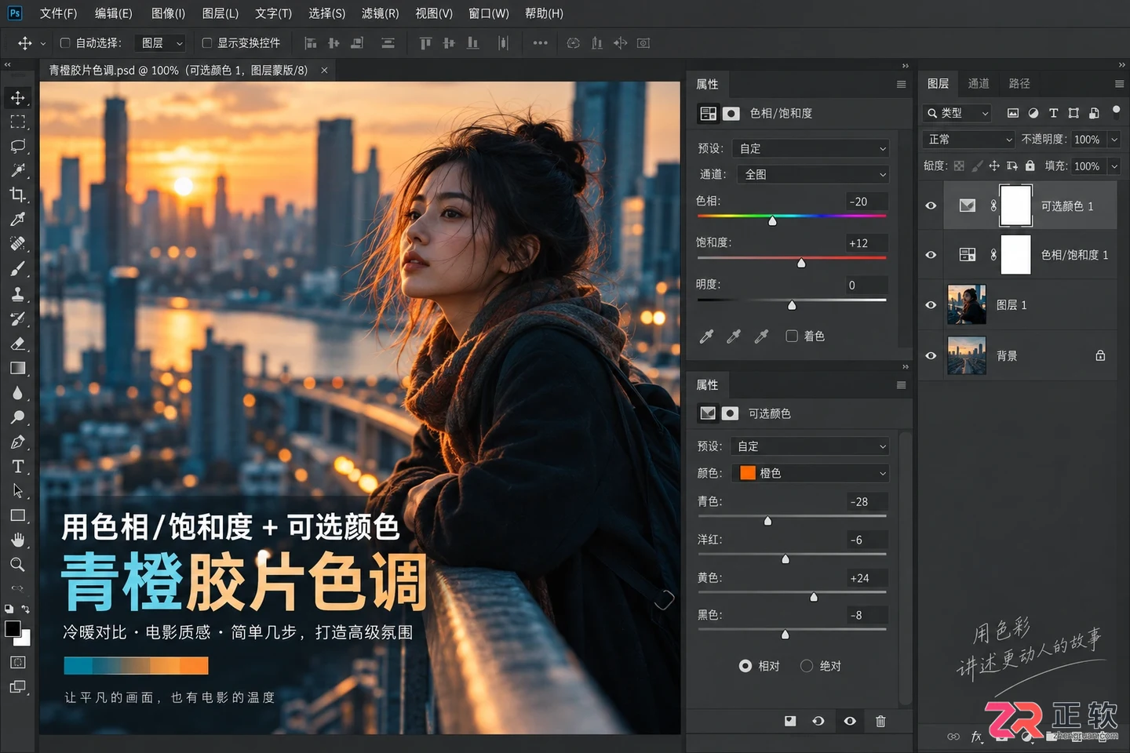Image resolution: width=1130 pixels, height=753 pixels.
Task: Select the Zoom tool
Action: (x=17, y=564)
